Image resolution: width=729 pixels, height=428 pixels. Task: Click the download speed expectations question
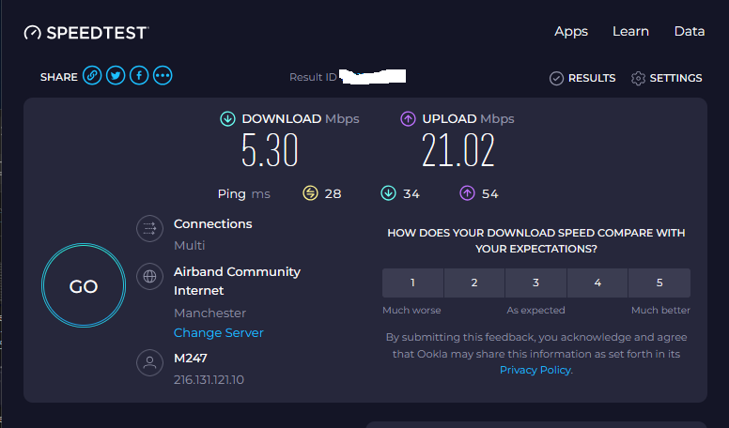coord(536,240)
